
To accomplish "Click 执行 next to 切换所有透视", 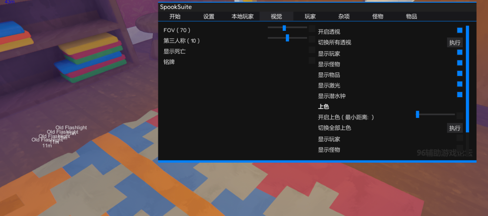I will [455, 43].
